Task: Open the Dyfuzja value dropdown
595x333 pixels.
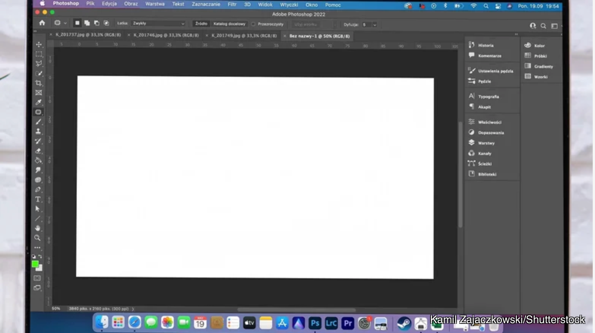Action: (x=375, y=24)
